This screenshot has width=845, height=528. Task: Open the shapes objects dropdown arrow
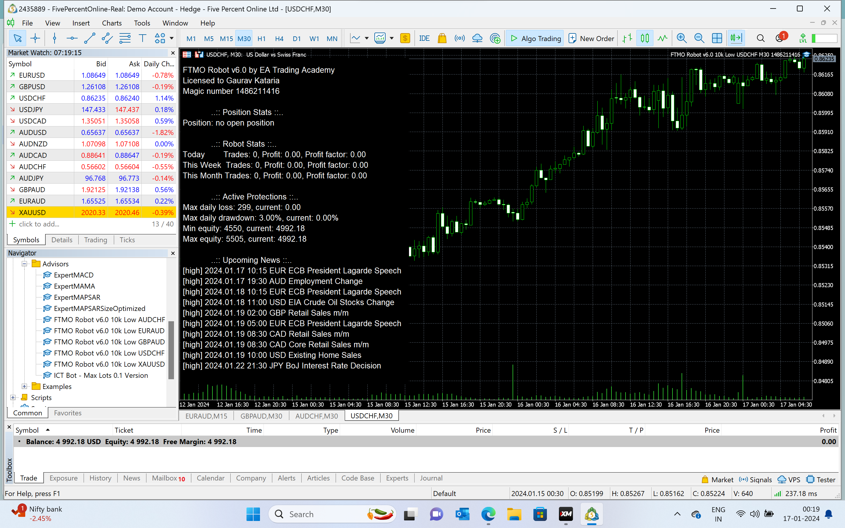point(171,38)
